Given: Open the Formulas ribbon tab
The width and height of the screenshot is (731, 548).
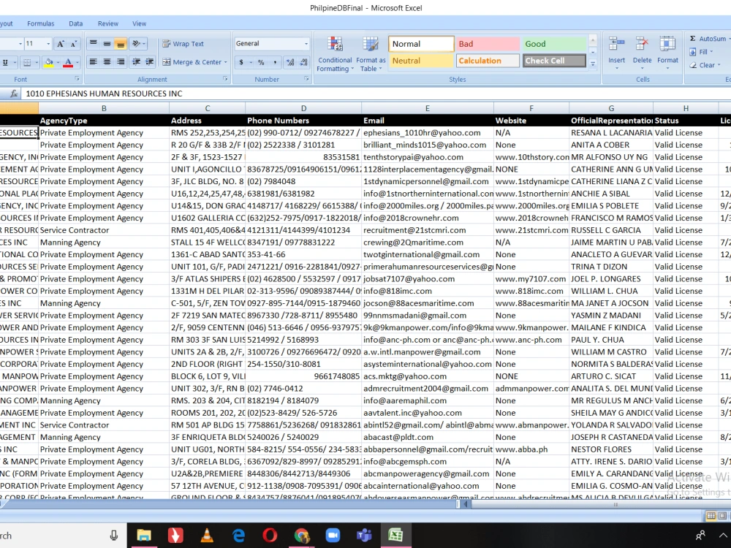Looking at the screenshot, I should click(x=40, y=23).
